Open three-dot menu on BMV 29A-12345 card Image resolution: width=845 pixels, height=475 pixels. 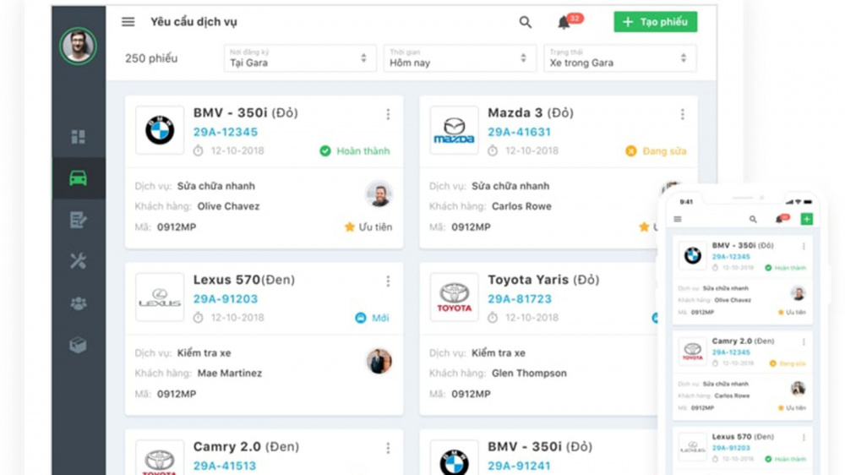pyautogui.click(x=388, y=114)
